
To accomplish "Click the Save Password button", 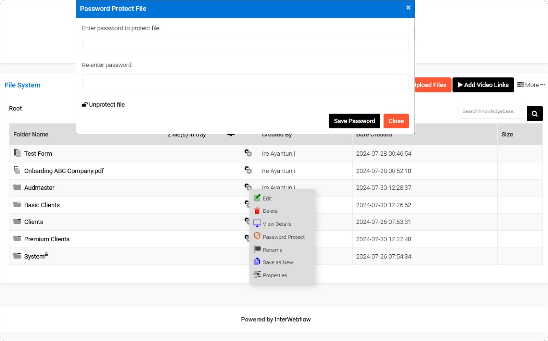I will pos(354,121).
